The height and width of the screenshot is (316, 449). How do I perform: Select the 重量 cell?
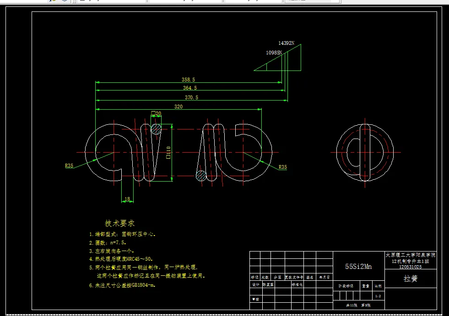click(366, 286)
